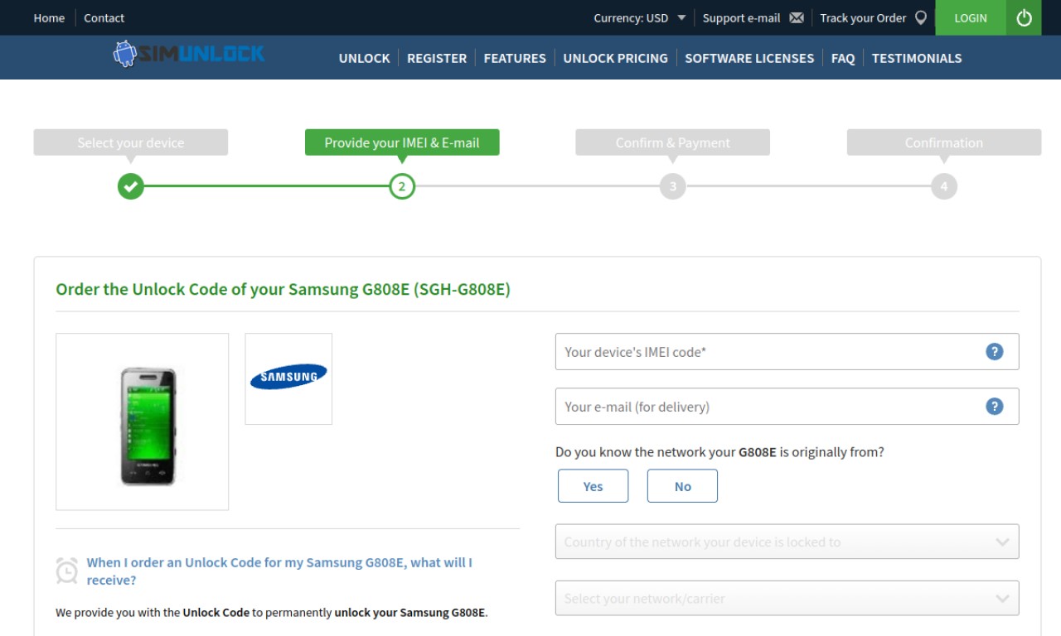Open the Currency USD dropdown
Image resolution: width=1061 pixels, height=636 pixels.
pyautogui.click(x=639, y=17)
